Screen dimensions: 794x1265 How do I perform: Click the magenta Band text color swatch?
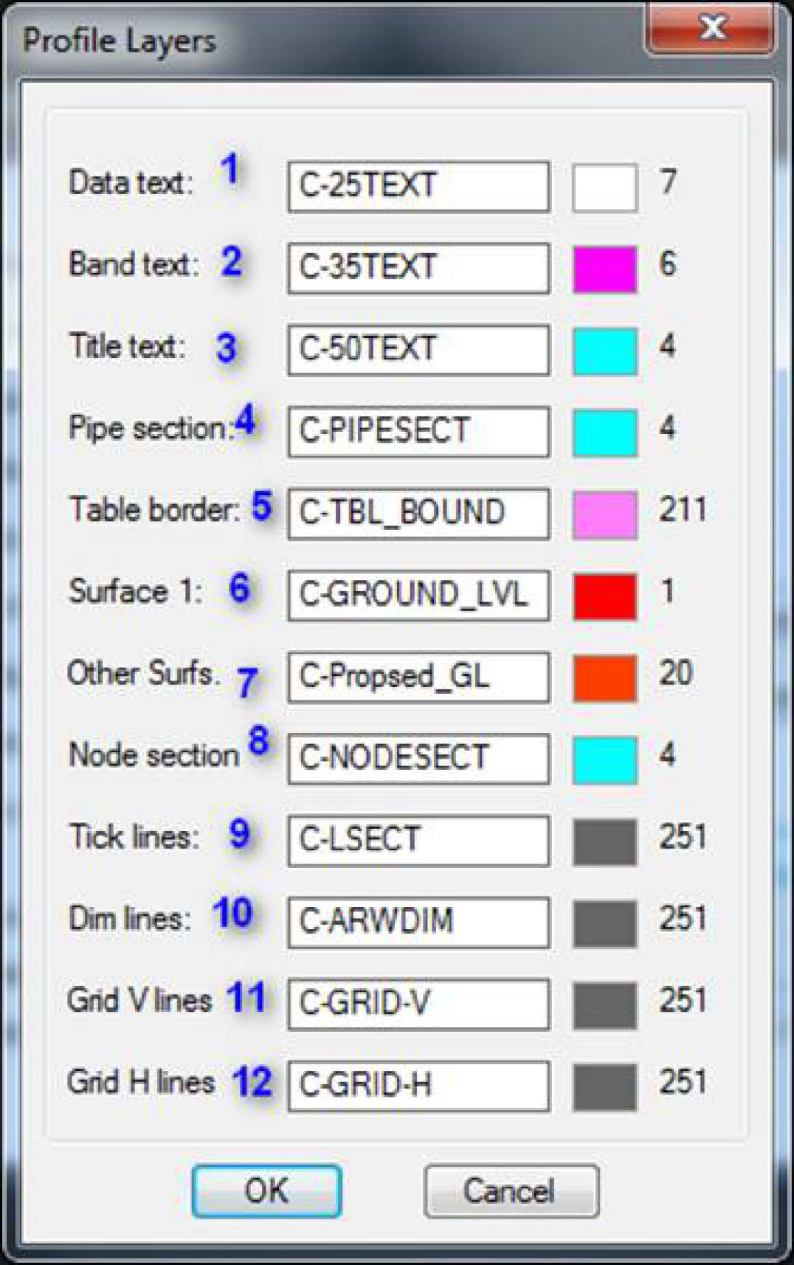(x=604, y=269)
